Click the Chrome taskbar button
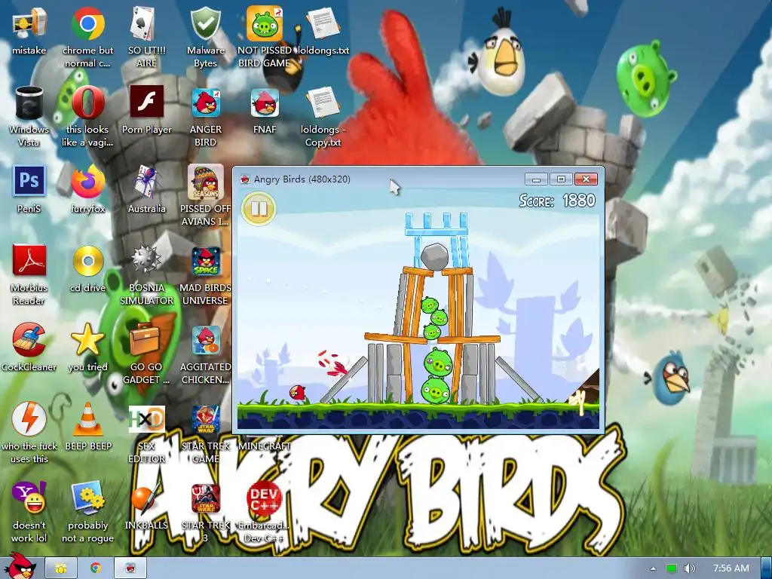The width and height of the screenshot is (772, 579). (96, 568)
